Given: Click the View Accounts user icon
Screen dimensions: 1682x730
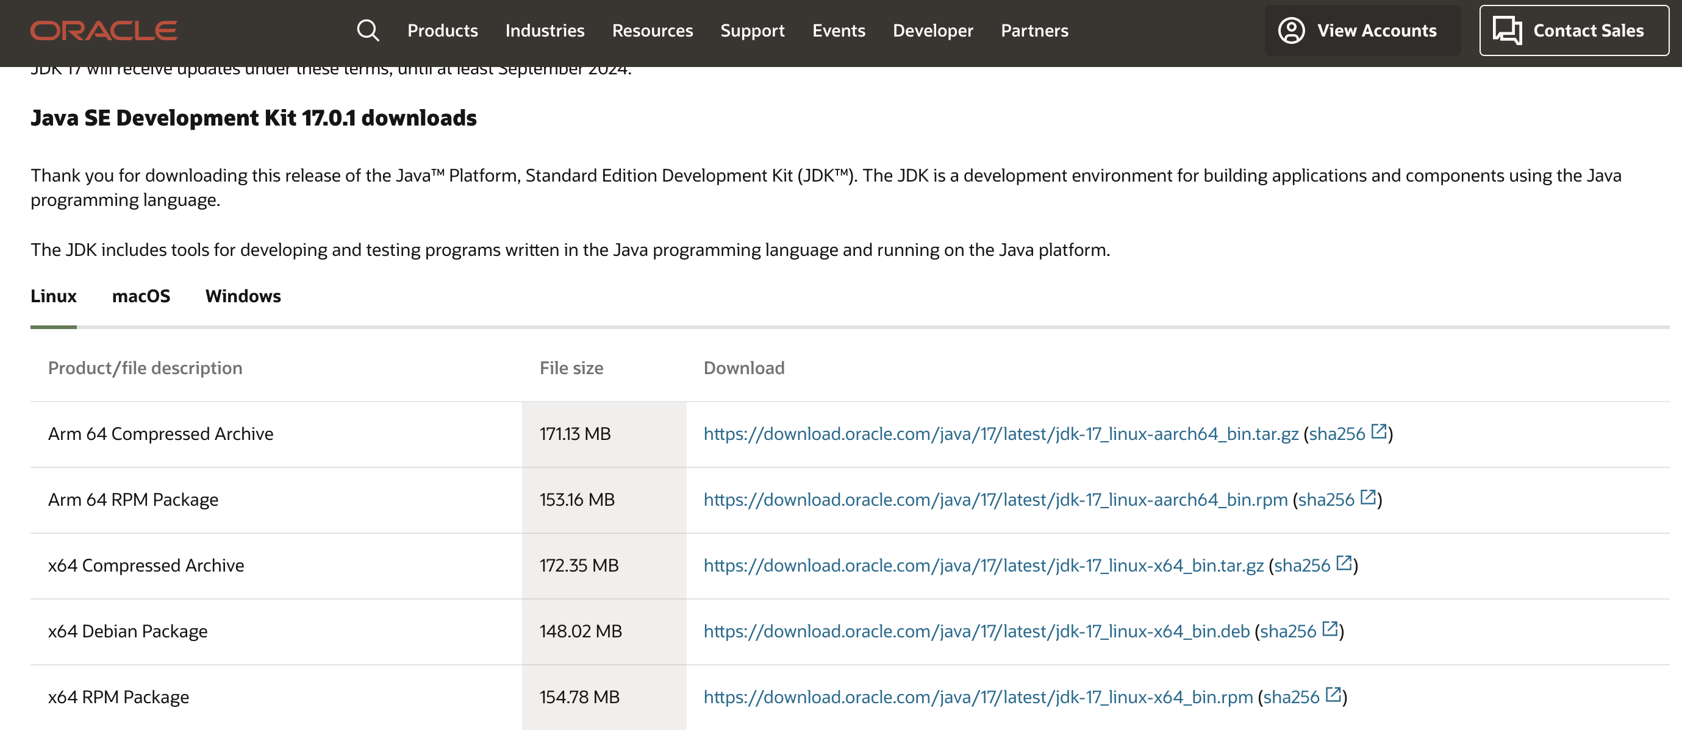Looking at the screenshot, I should [1291, 30].
